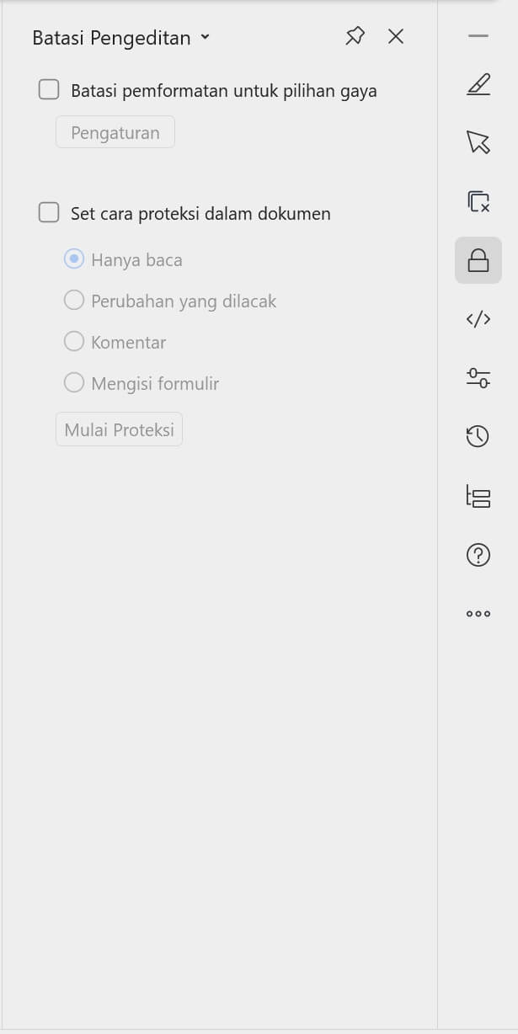Open the settings sliders panel icon

coord(478,378)
